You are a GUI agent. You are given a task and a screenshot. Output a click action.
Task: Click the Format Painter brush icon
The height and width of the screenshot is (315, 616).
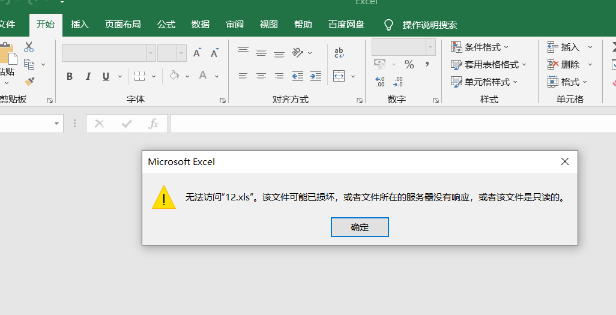29,82
